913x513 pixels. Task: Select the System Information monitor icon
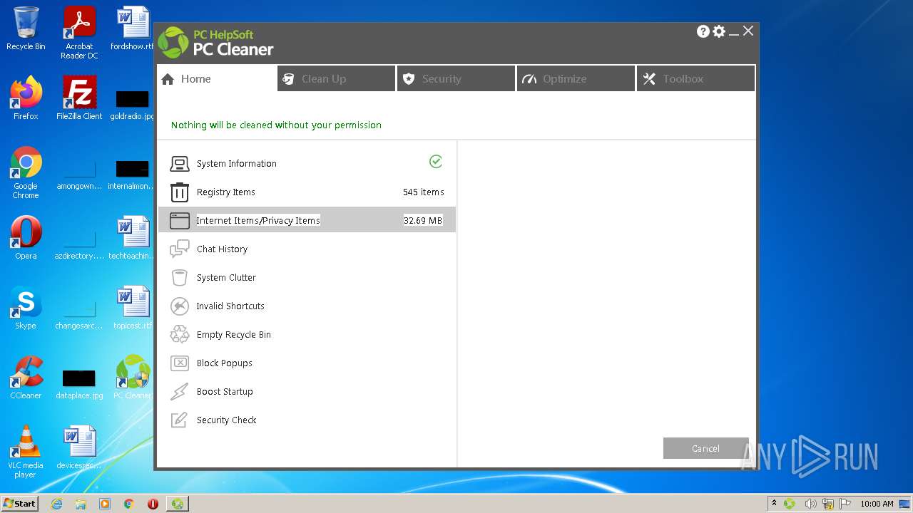[180, 164]
